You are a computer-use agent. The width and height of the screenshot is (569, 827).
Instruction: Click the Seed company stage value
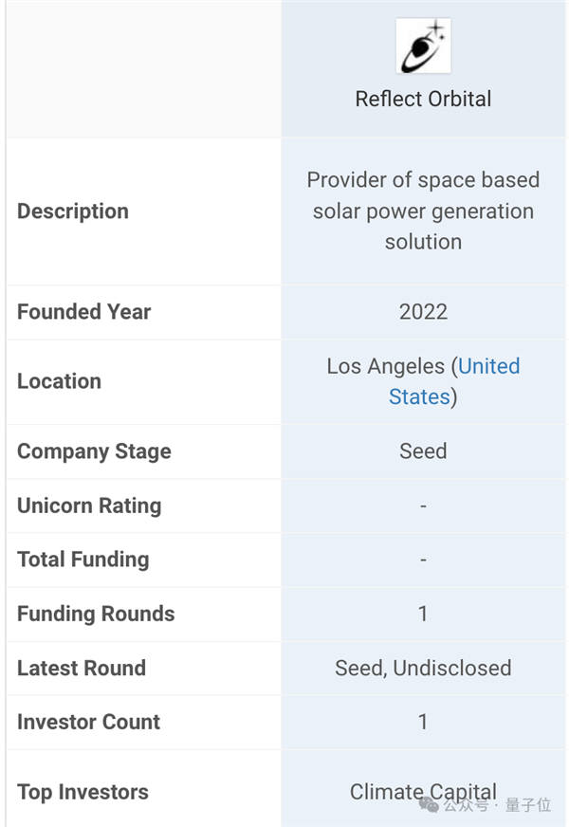(423, 451)
